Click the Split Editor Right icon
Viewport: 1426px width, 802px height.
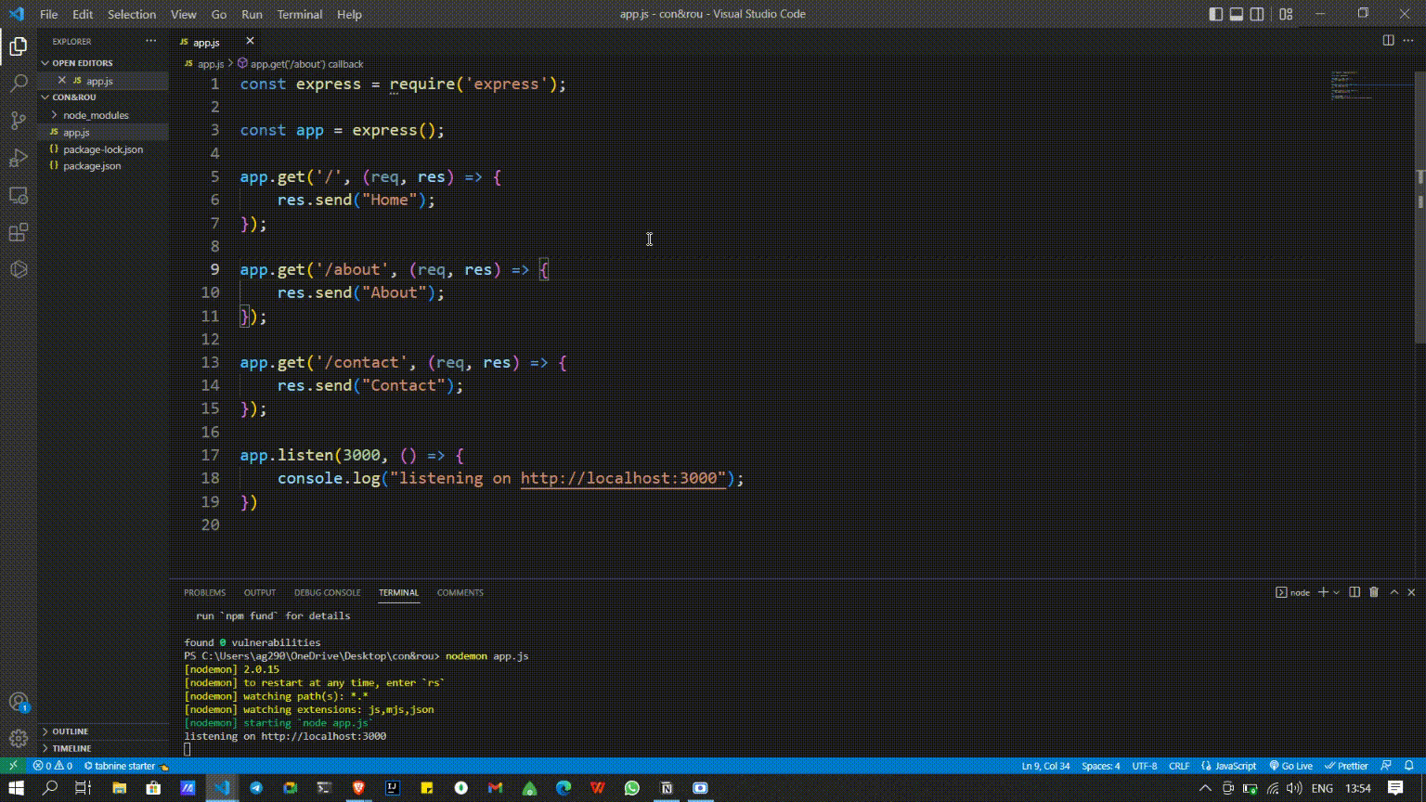(1388, 41)
